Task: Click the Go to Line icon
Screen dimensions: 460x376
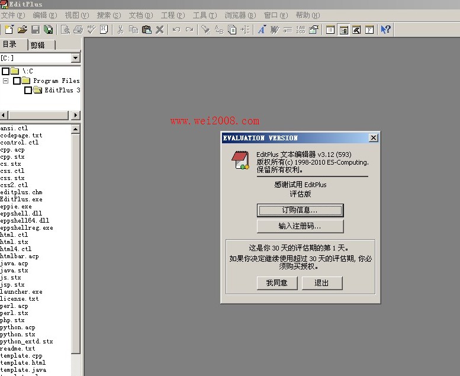Action: coord(245,30)
